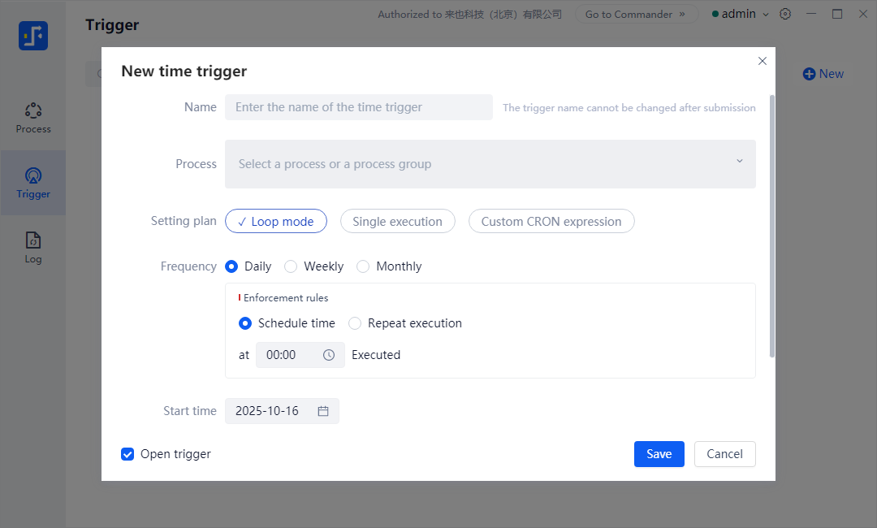Viewport: 877px width, 528px height.
Task: Click the clock icon in the time field
Action: coord(329,355)
